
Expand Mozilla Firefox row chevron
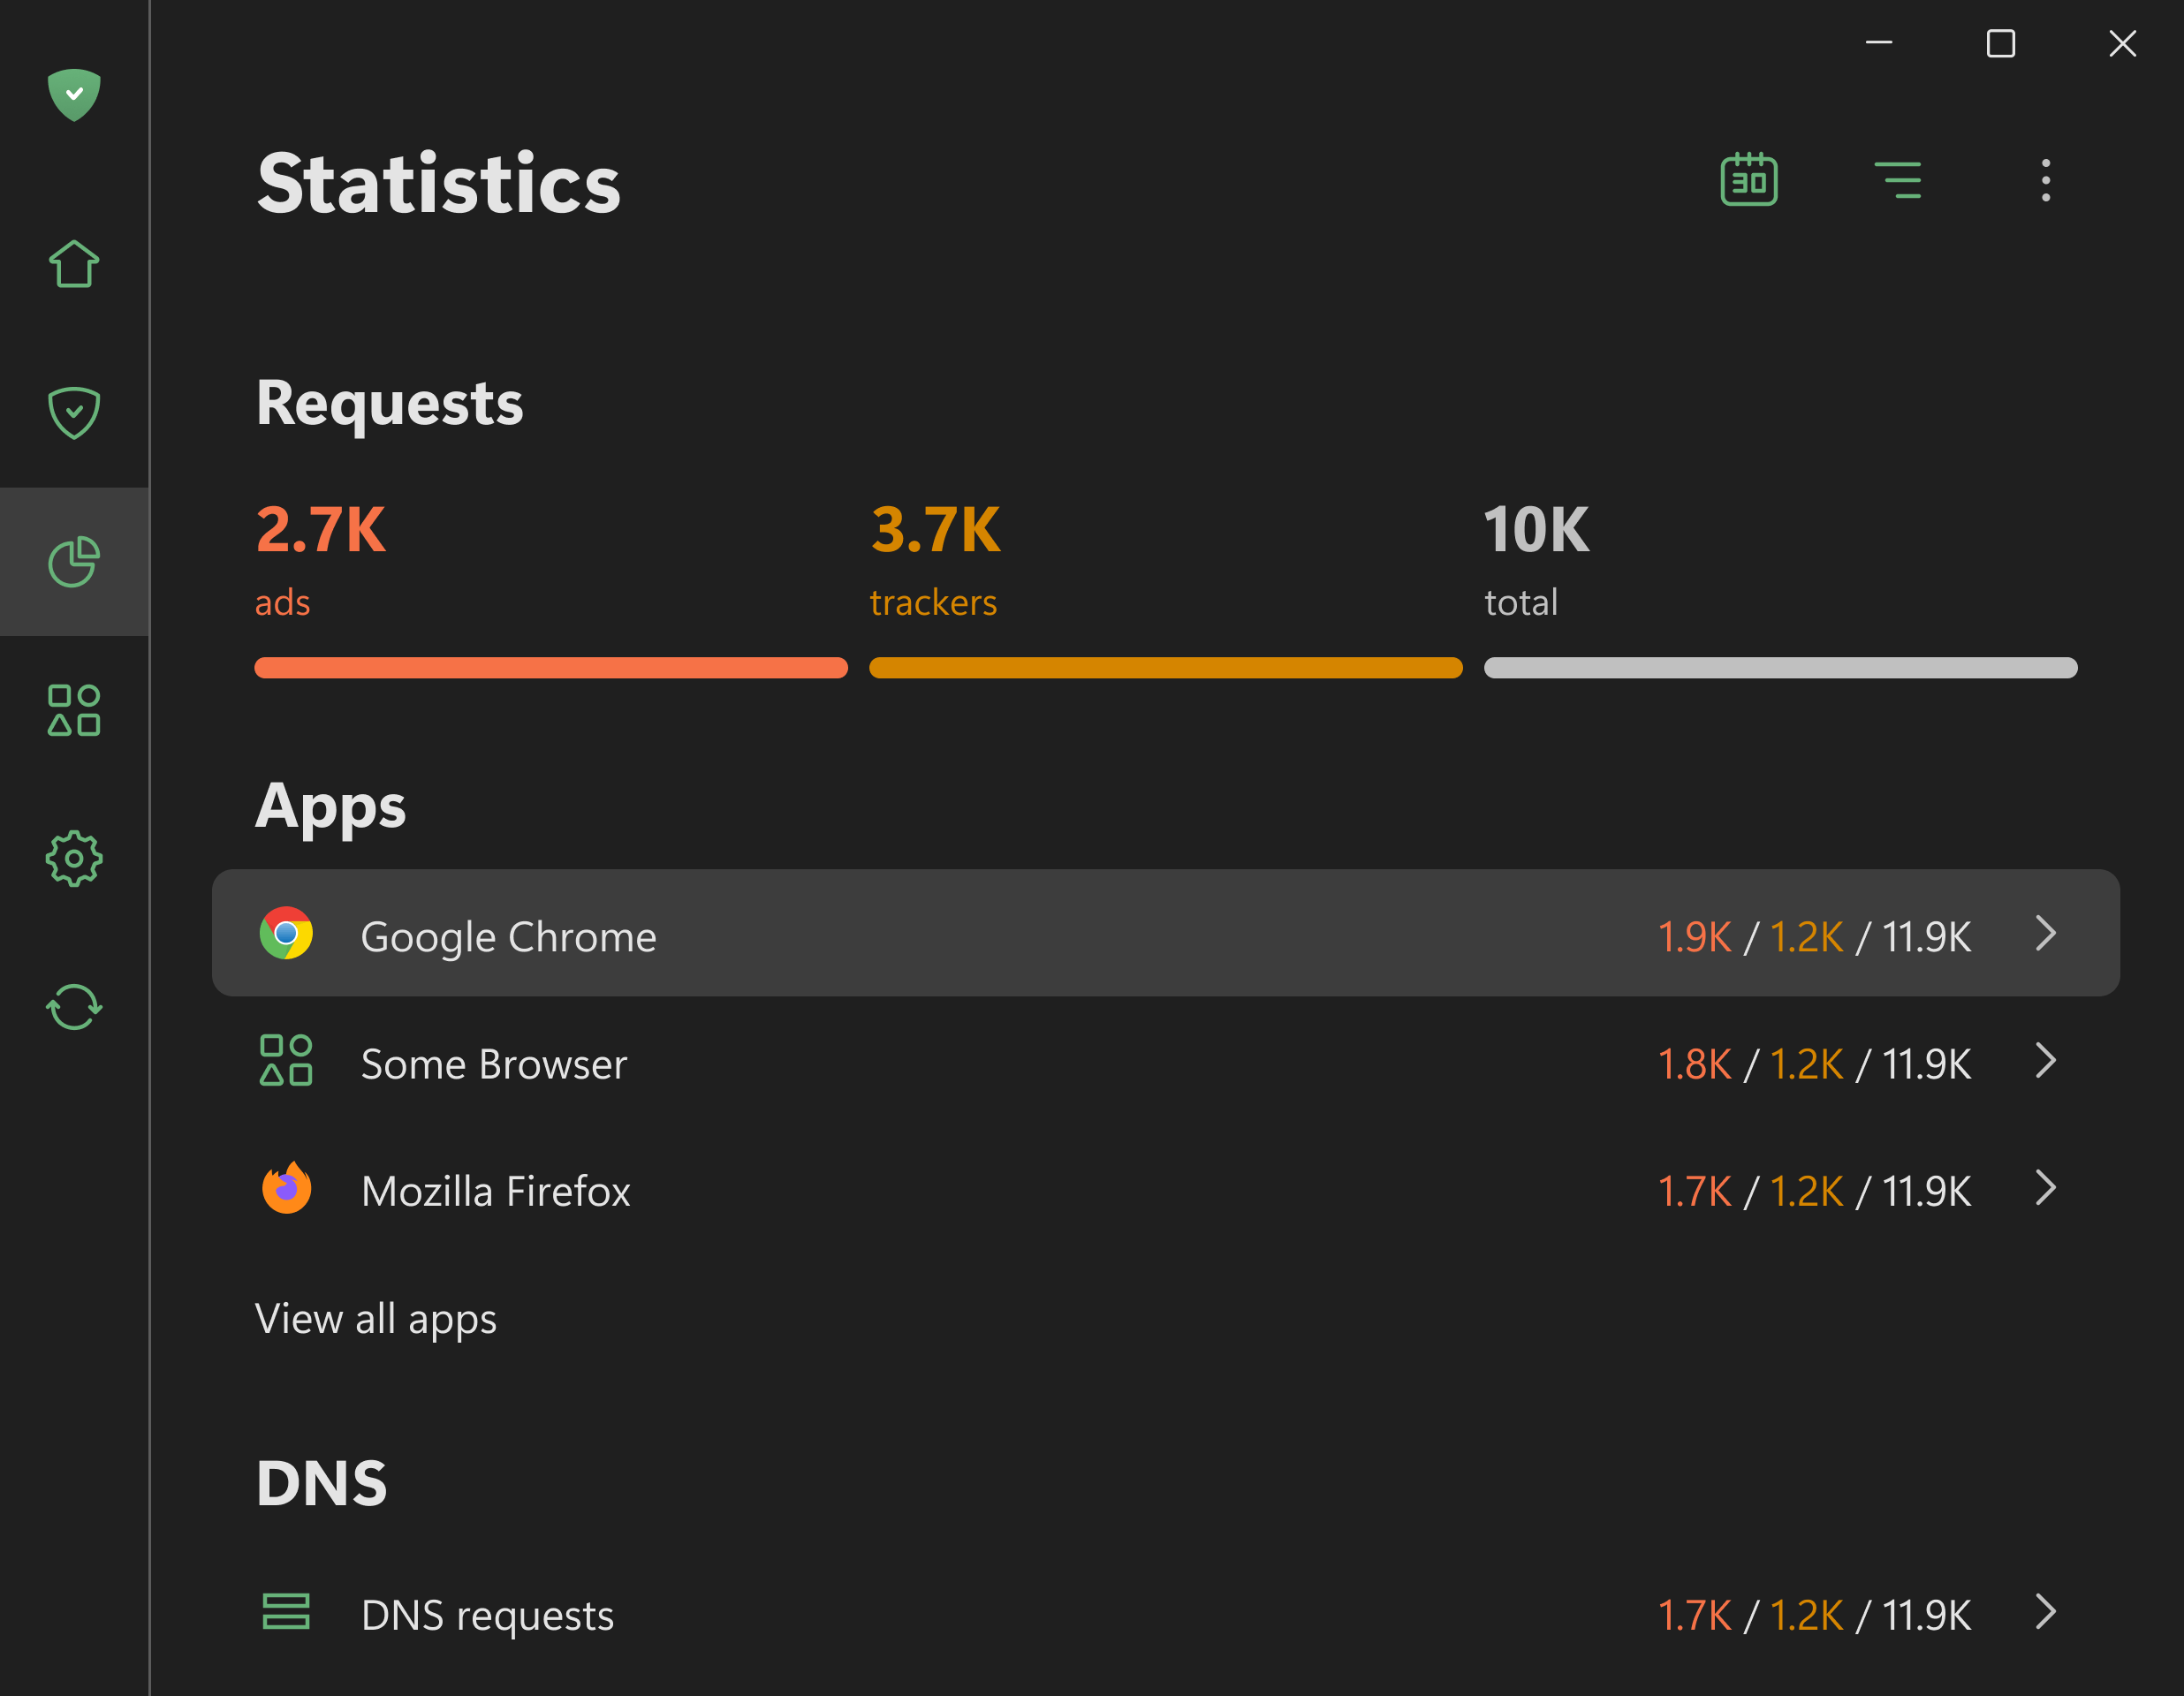coord(2045,1188)
